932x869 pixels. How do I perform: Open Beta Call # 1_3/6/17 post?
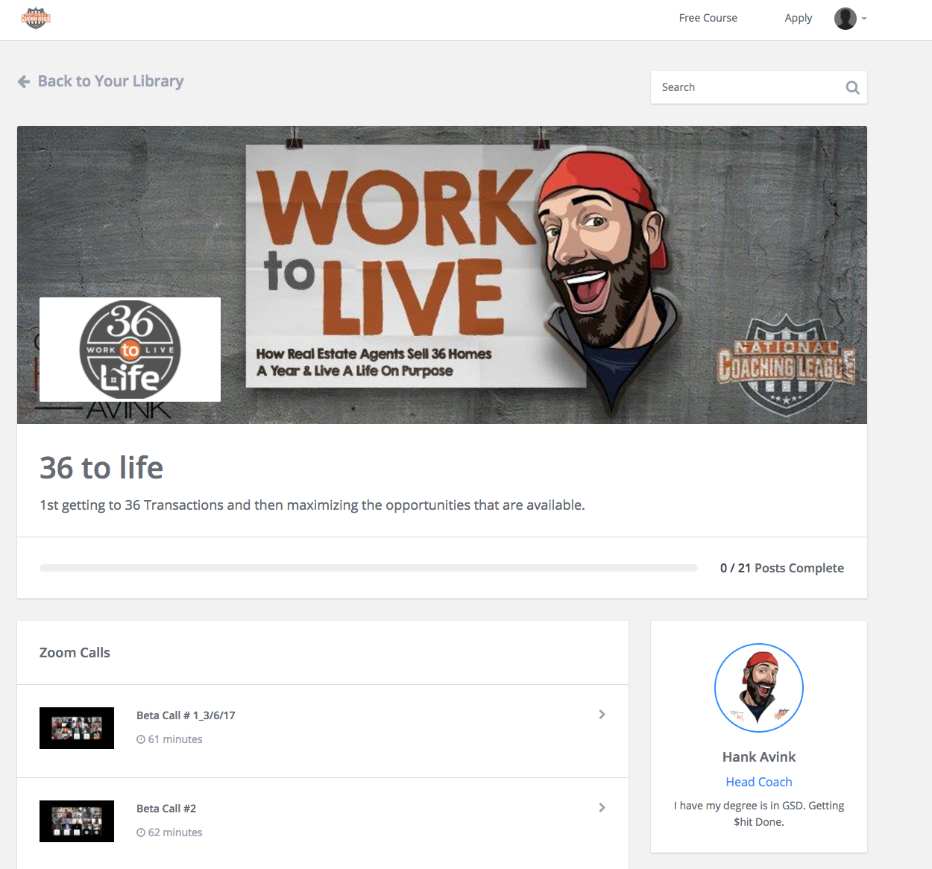(x=323, y=731)
